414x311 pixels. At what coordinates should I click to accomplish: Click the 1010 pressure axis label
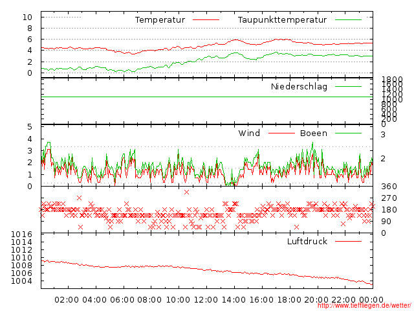click(21, 258)
